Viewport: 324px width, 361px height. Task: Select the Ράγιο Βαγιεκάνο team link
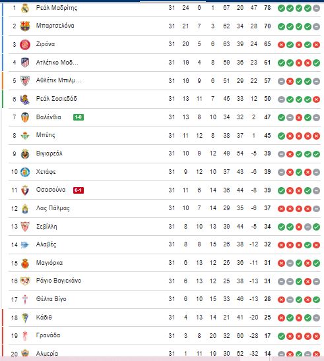59,281
